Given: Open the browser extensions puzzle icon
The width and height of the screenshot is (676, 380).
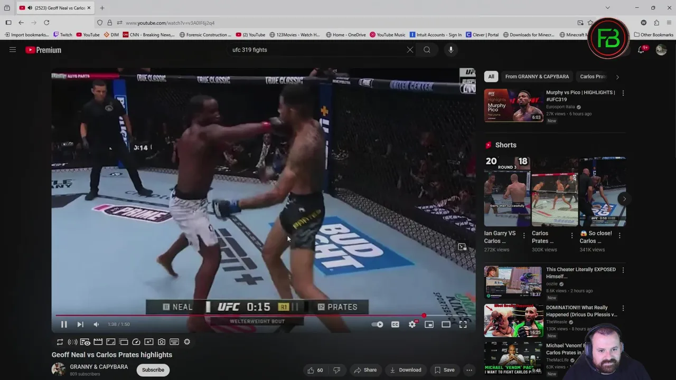Looking at the screenshot, I should pos(656,23).
